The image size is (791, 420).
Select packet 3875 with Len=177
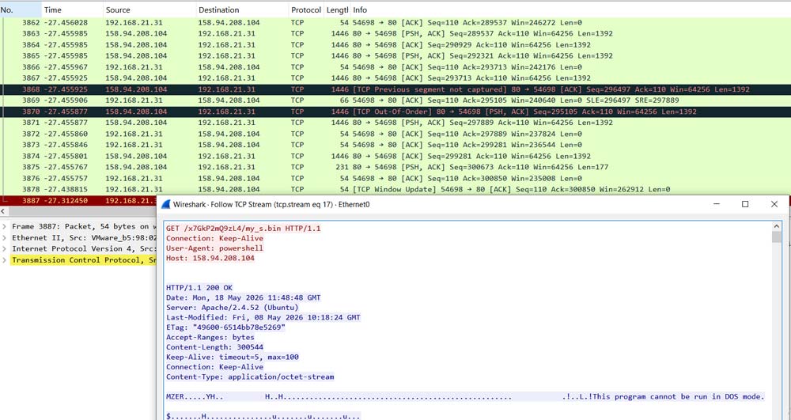pos(395,168)
